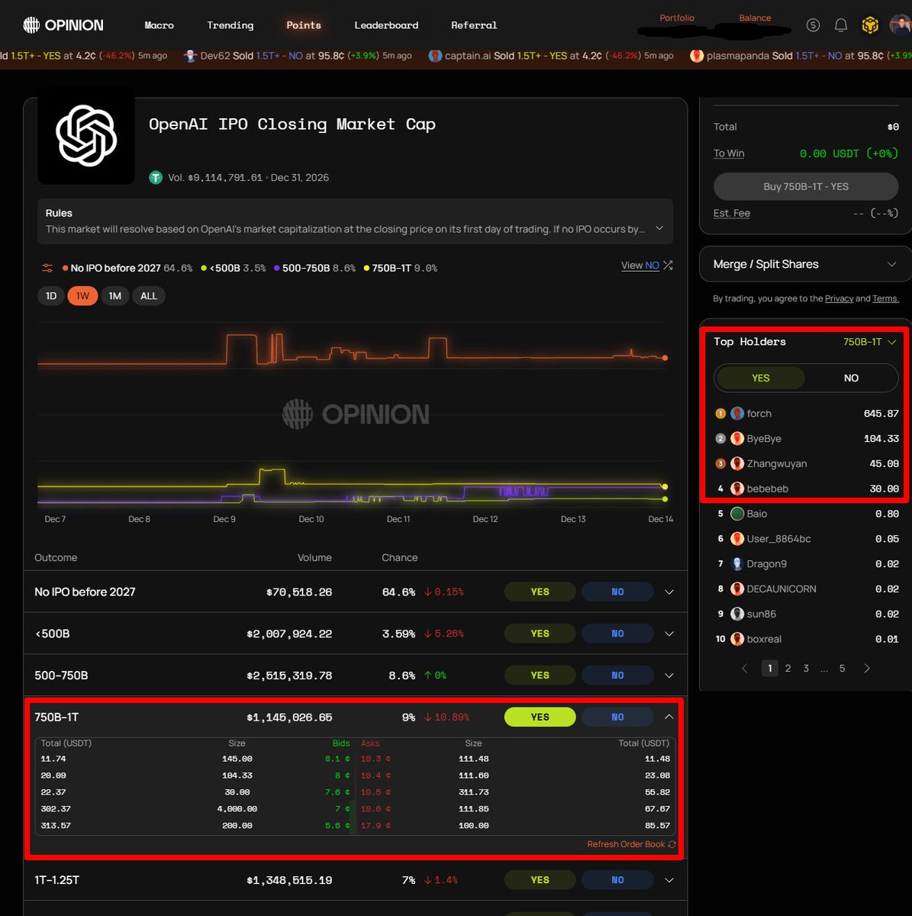Go to holders page 5
Viewport: 912px width, 916px height.
(x=842, y=669)
